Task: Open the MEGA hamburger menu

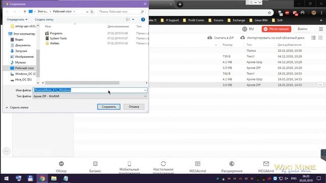Action: (x=321, y=29)
